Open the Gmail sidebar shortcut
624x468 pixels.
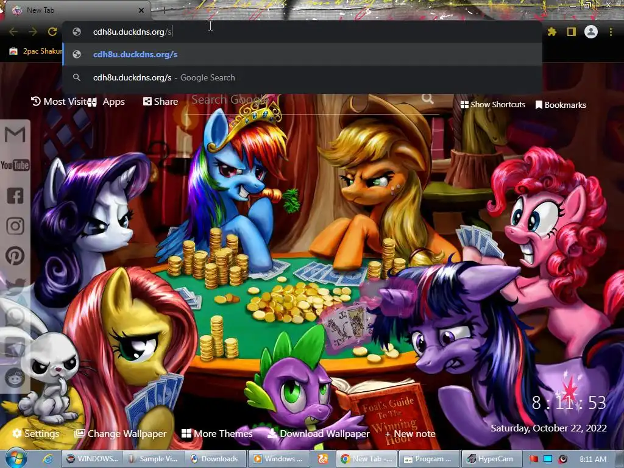[x=15, y=135]
